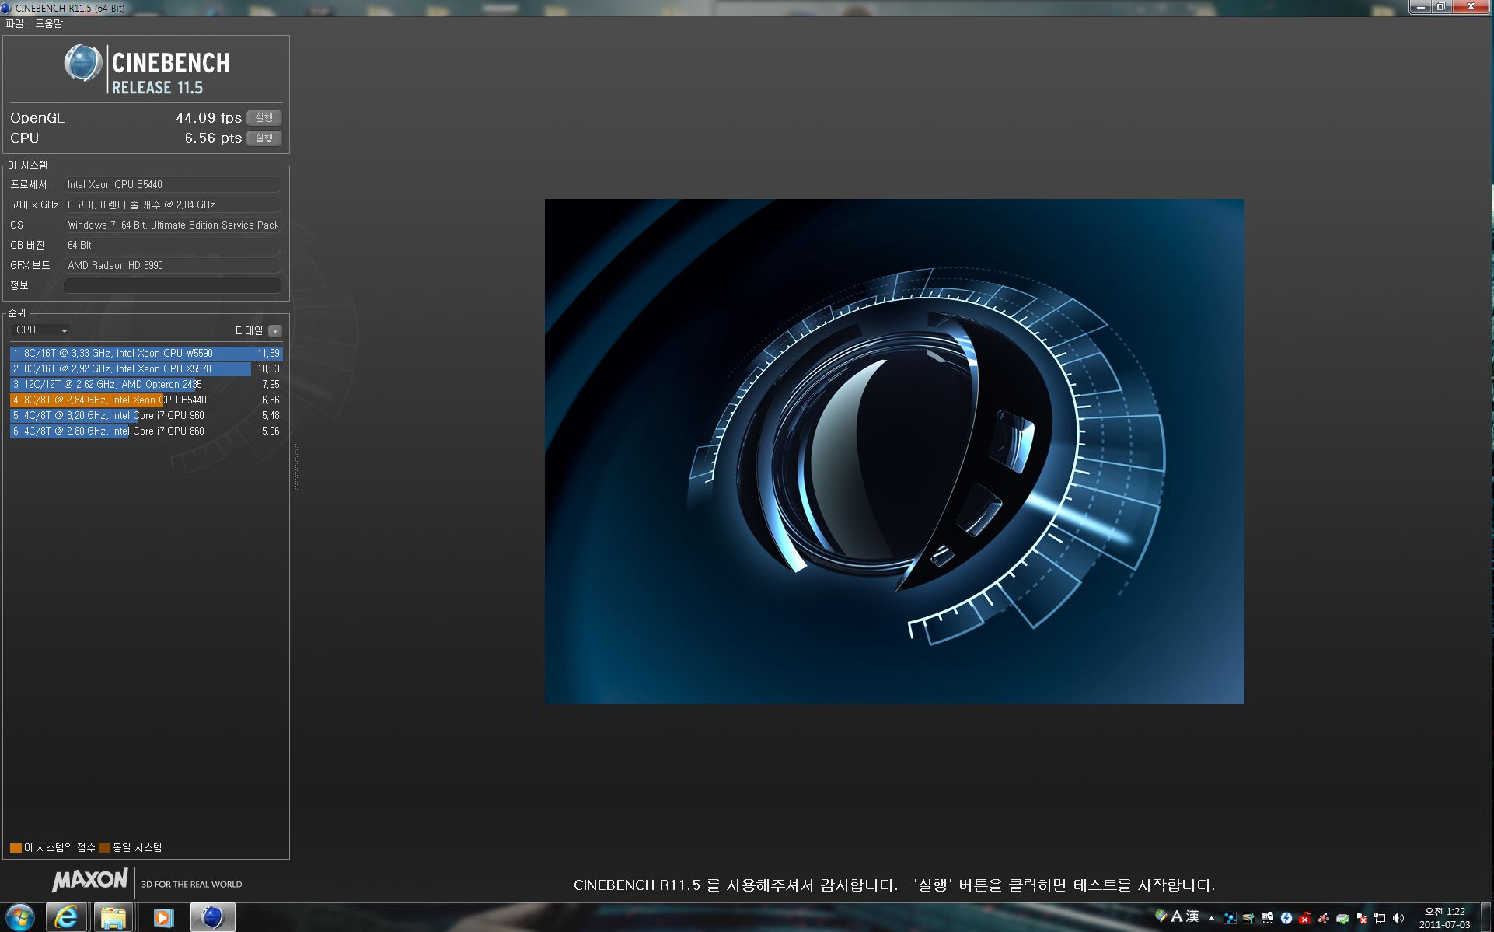This screenshot has width=1494, height=932.
Task: Click the side panel splitter handle
Action: (x=296, y=466)
